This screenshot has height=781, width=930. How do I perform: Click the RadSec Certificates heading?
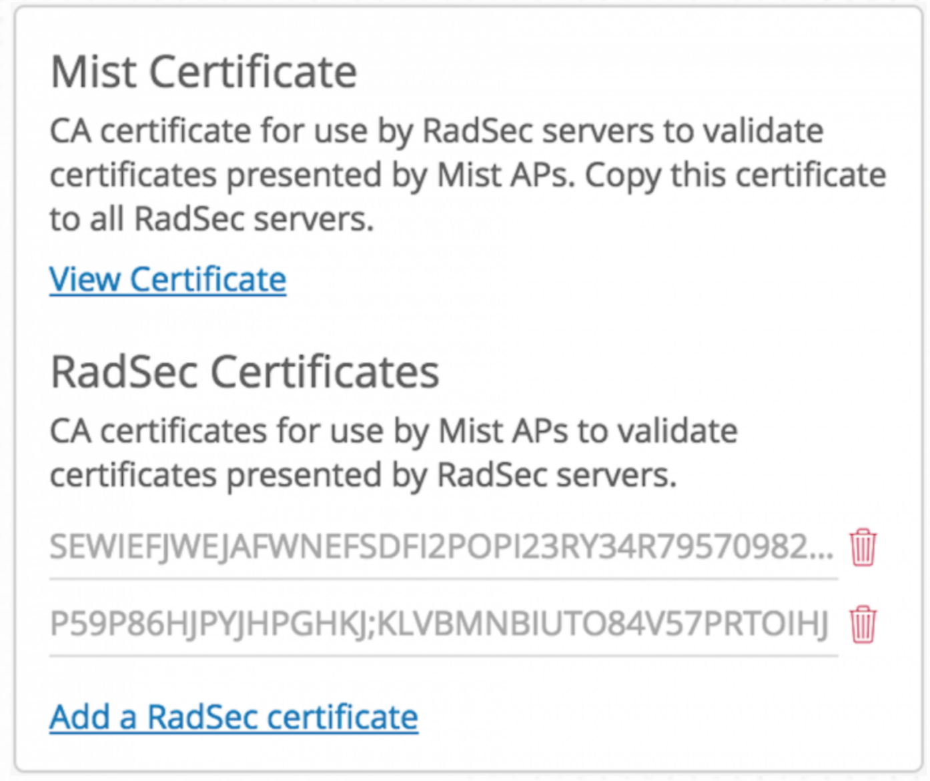coord(245,371)
